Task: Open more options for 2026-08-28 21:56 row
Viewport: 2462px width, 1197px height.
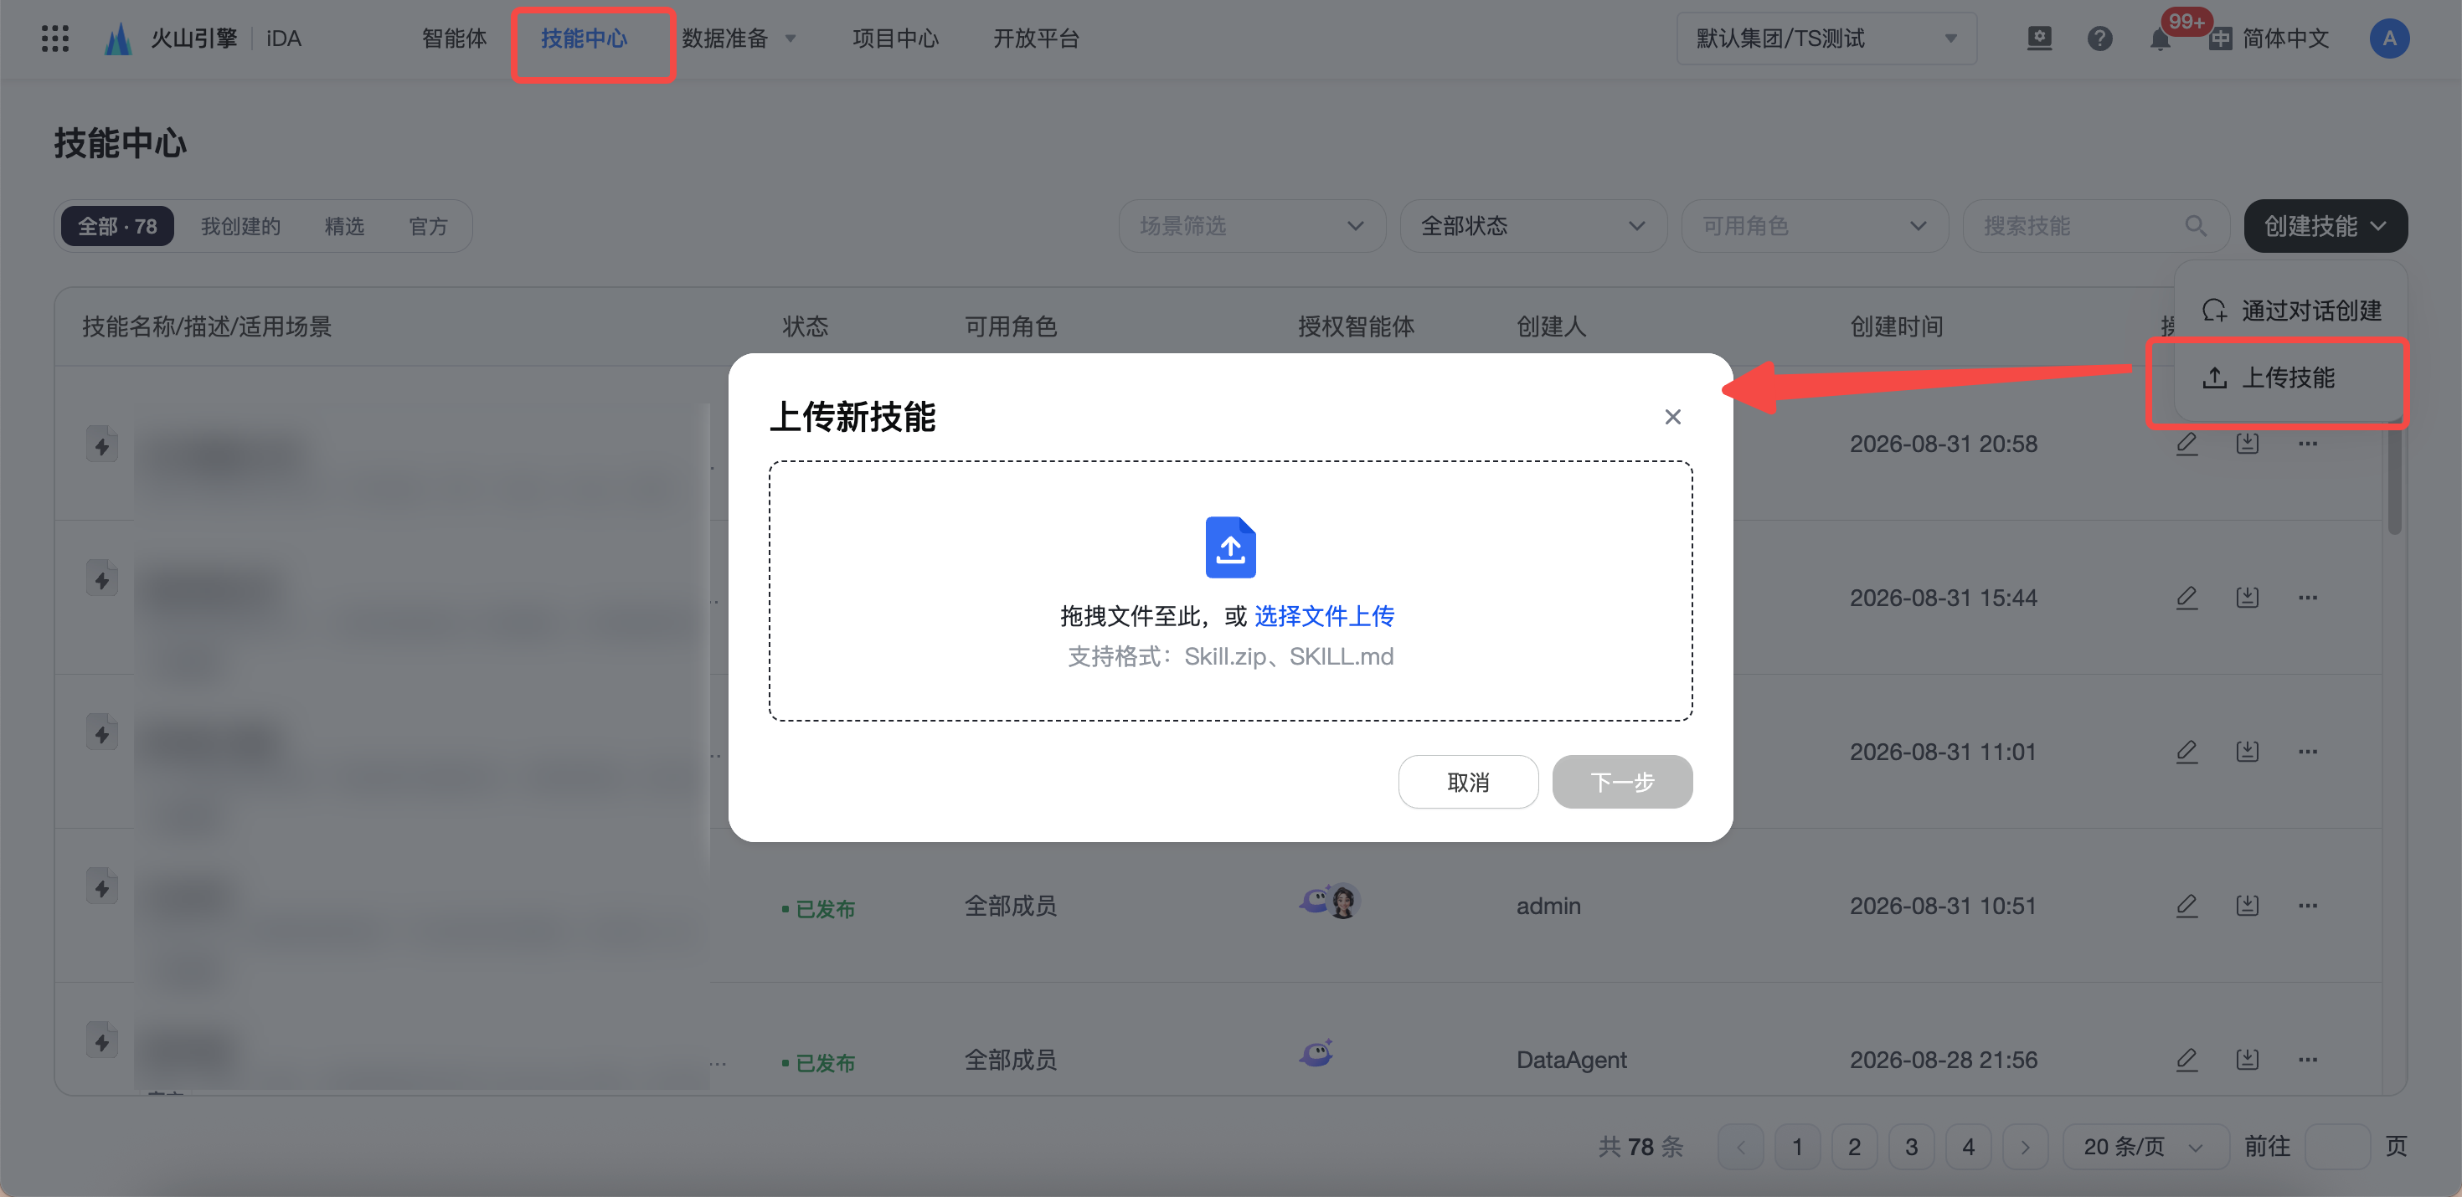Action: tap(2307, 1059)
